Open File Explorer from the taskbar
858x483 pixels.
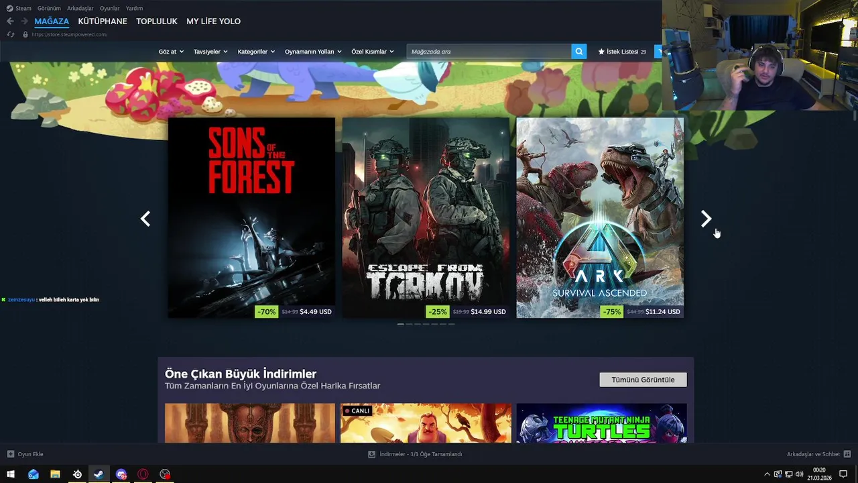tap(56, 474)
